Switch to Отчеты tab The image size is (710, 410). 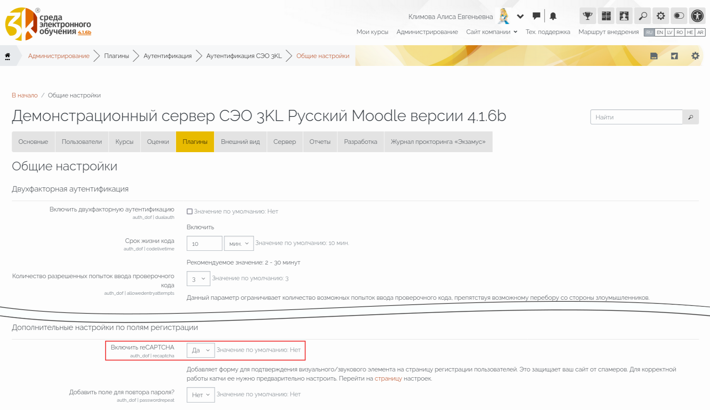(320, 142)
